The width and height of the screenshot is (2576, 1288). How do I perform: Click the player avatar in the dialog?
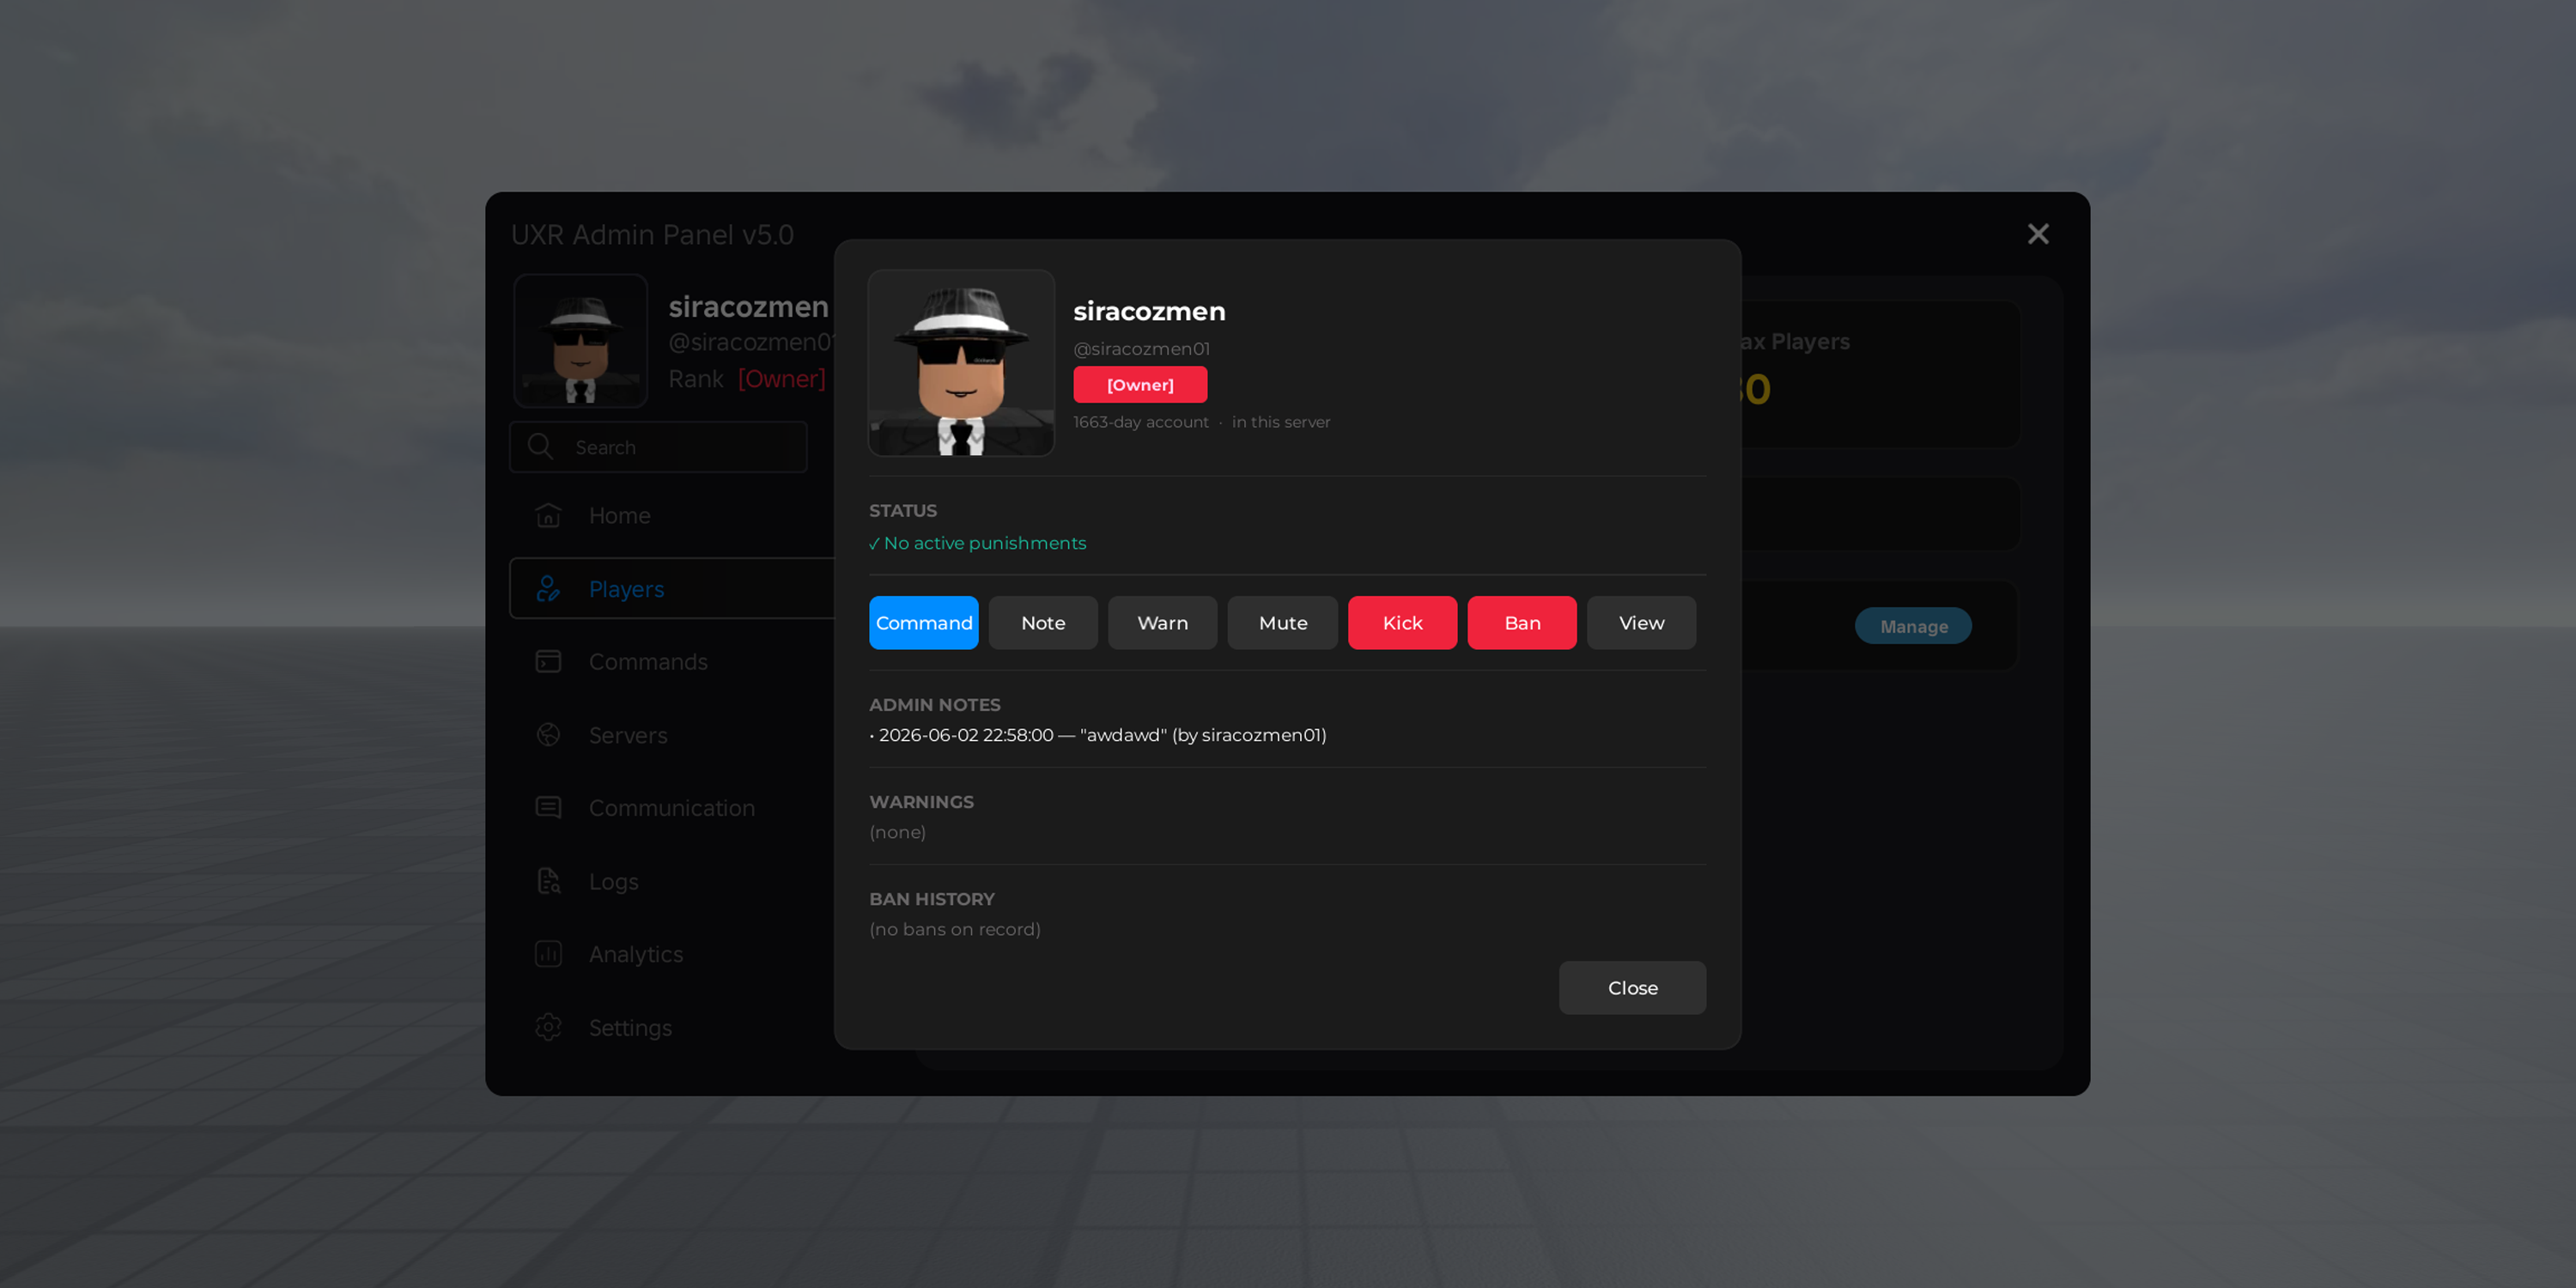pos(961,363)
